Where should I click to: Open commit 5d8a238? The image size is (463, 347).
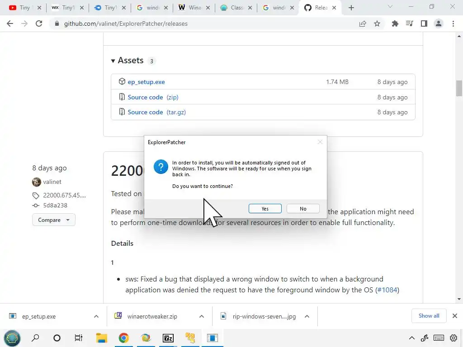[55, 206]
